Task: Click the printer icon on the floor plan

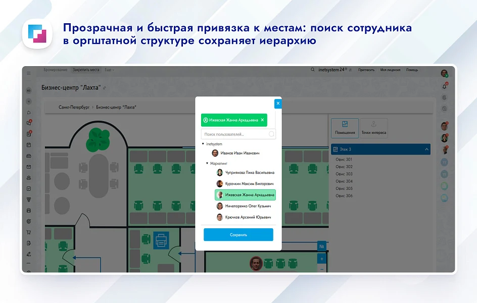Action: (x=161, y=241)
